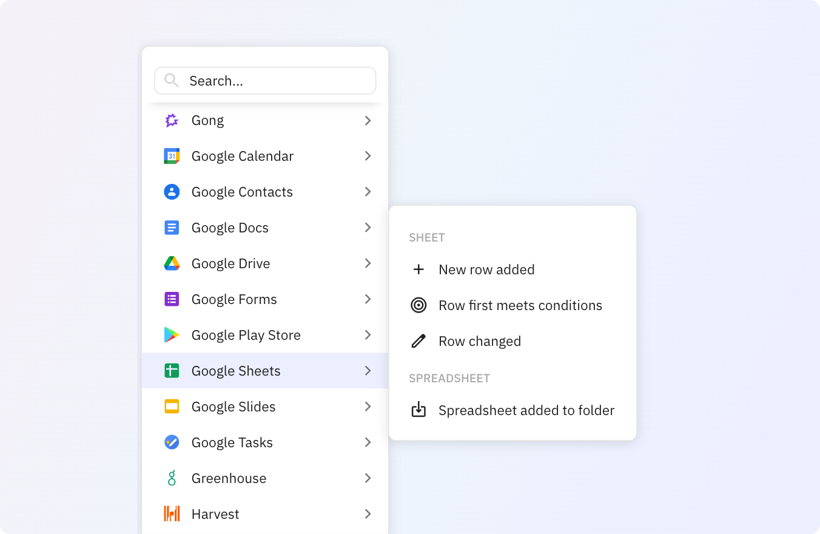Select the Gong label
The width and height of the screenshot is (820, 534).
pyautogui.click(x=207, y=121)
